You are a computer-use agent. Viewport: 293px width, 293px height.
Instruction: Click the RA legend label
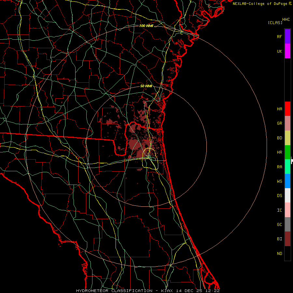(279, 167)
